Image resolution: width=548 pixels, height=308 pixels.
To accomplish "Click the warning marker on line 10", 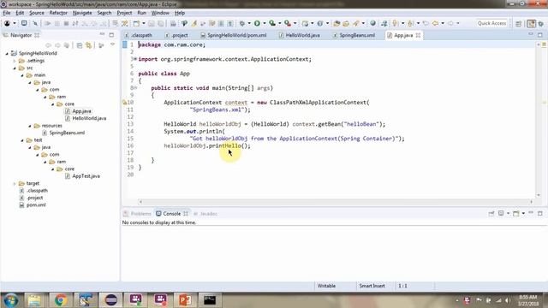I will point(124,103).
